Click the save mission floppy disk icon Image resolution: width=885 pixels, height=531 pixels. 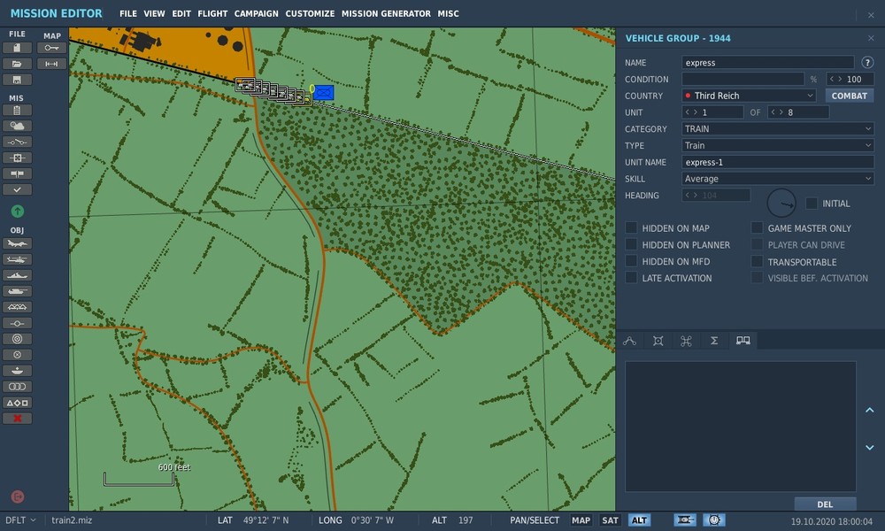pyautogui.click(x=17, y=79)
